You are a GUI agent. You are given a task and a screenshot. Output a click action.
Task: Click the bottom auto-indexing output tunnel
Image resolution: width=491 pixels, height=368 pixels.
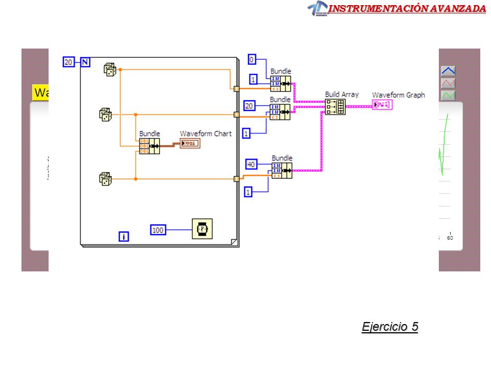tap(236, 179)
